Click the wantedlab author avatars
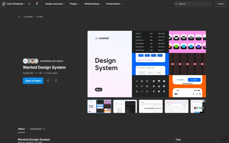The width and height of the screenshot is (229, 143). click(31, 61)
